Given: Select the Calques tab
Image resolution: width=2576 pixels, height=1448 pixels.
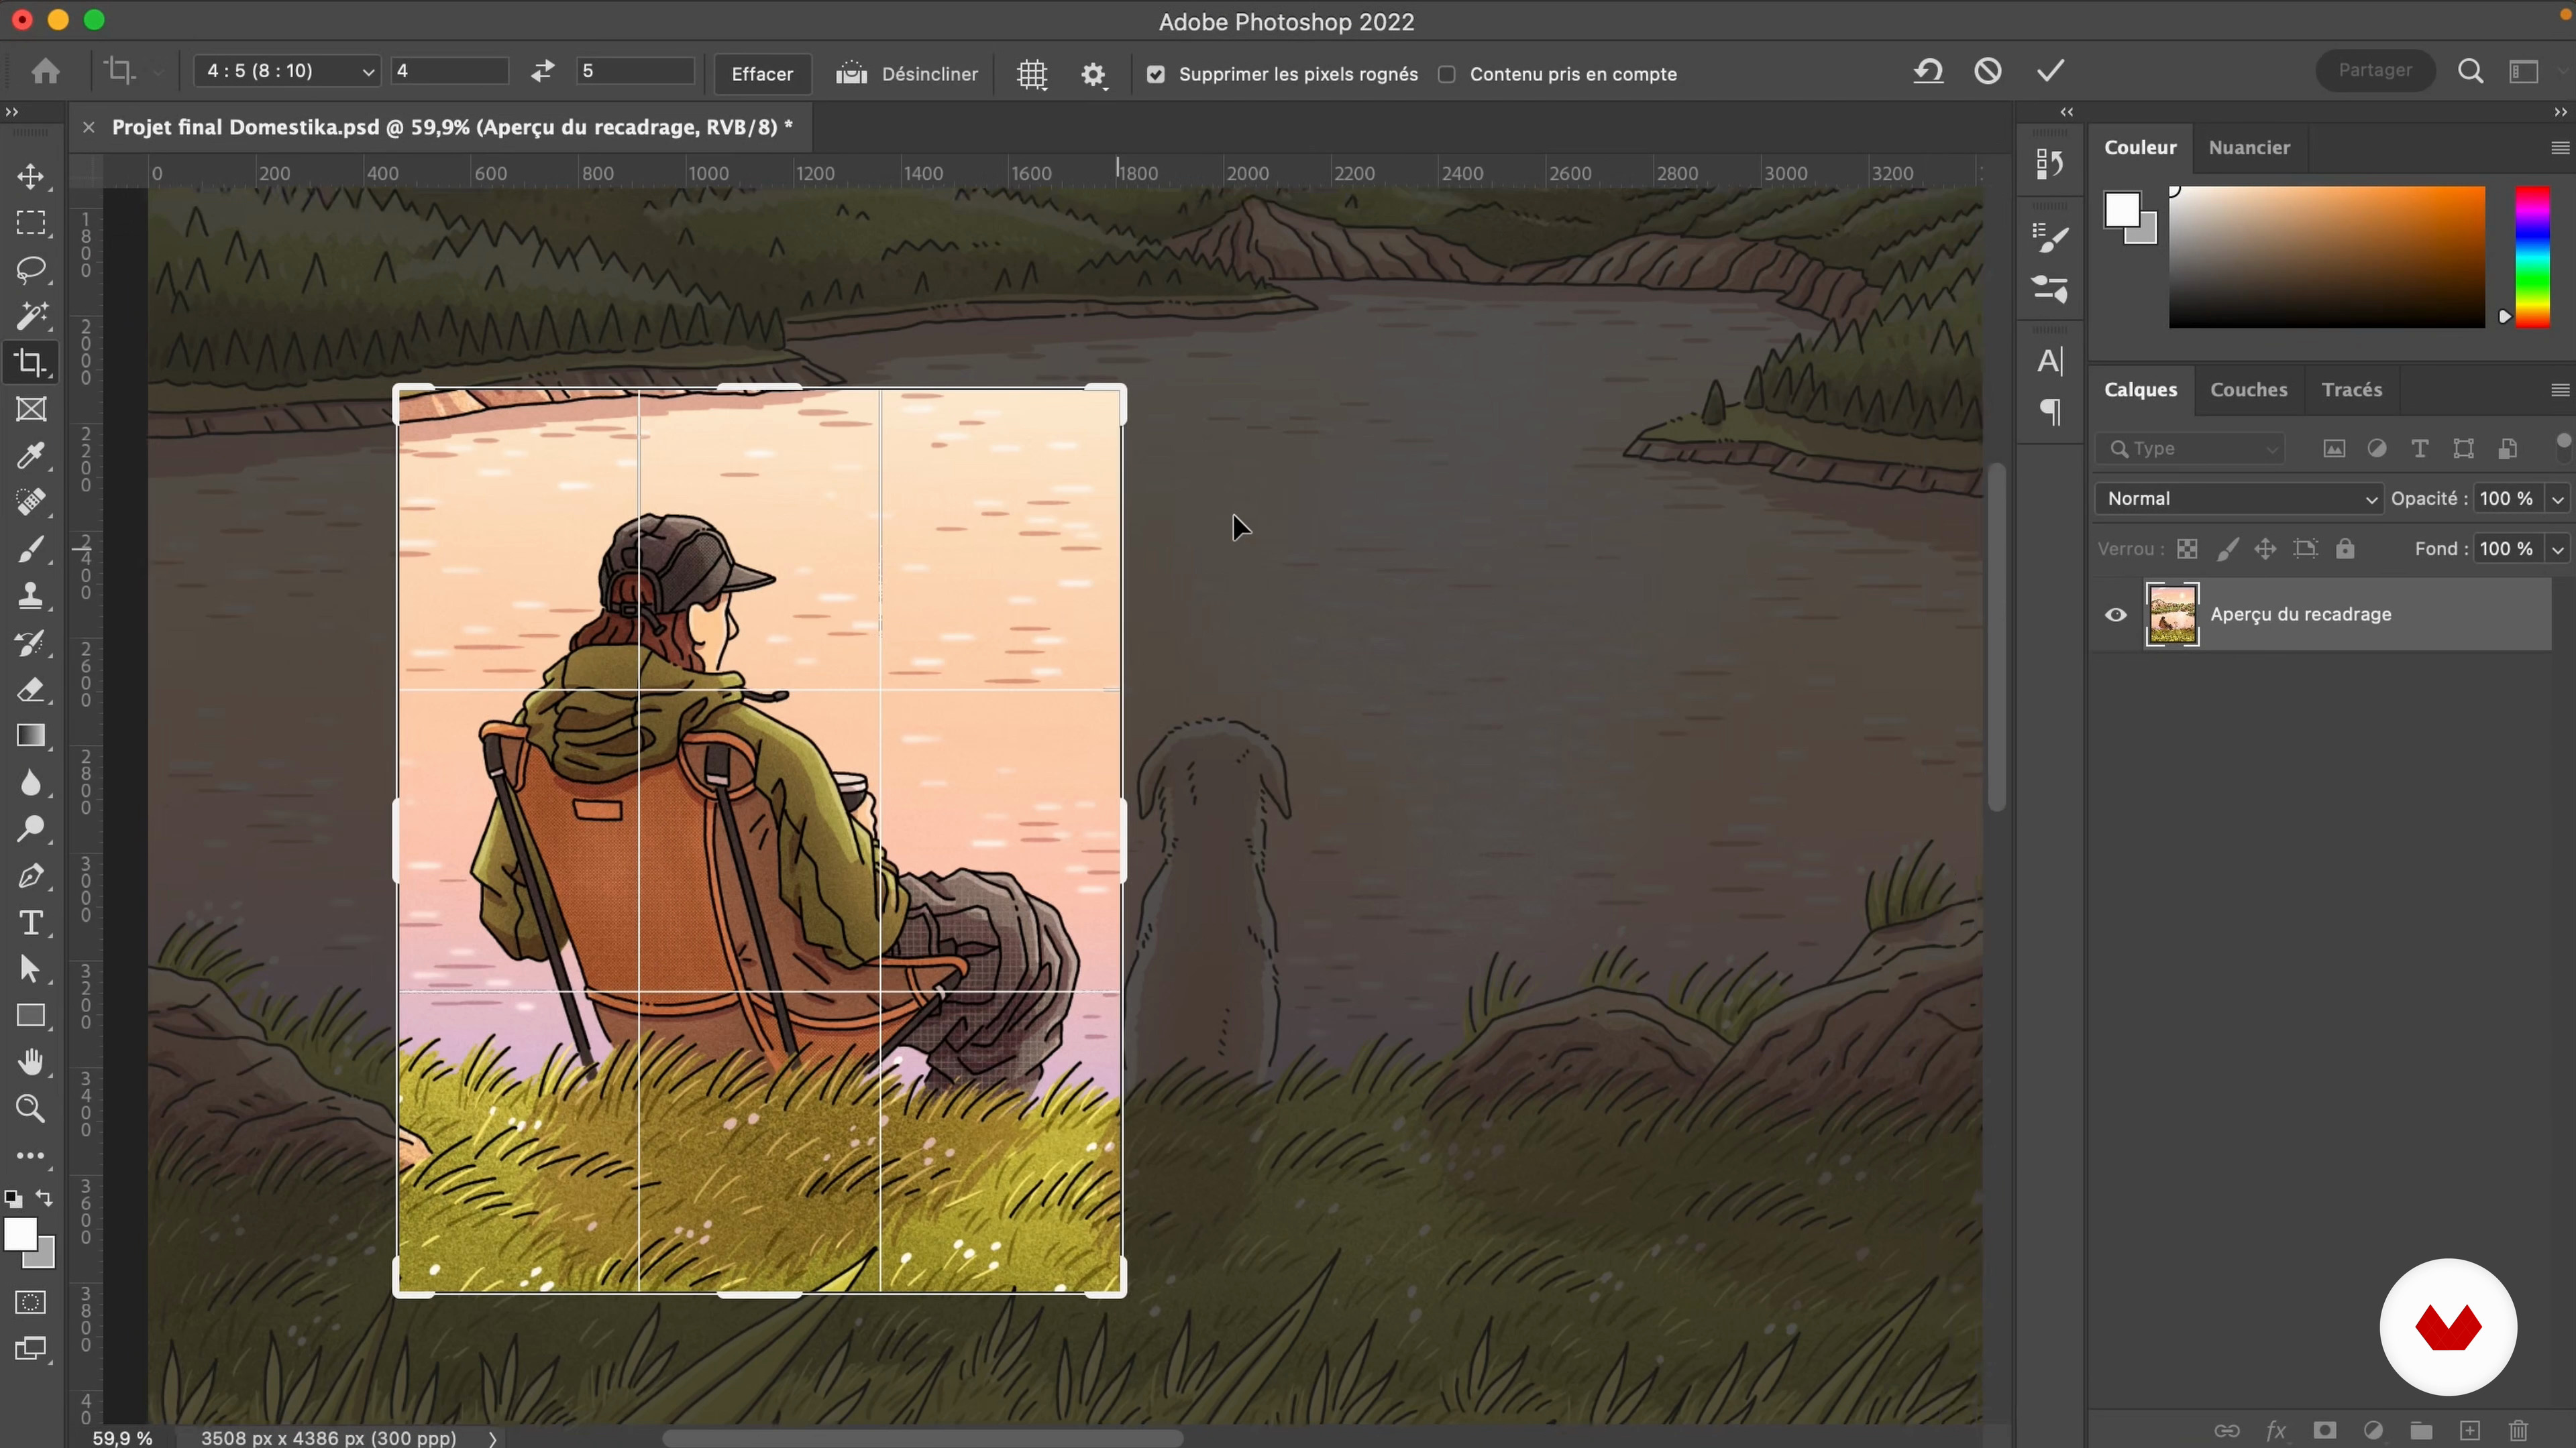Looking at the screenshot, I should (x=2140, y=389).
